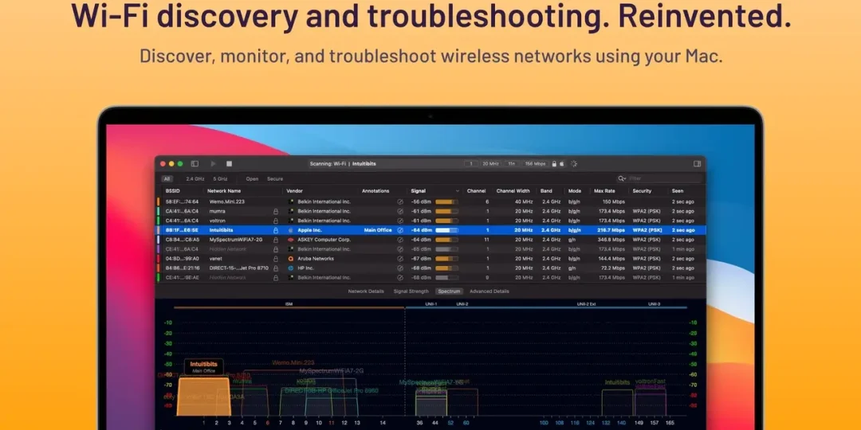Click the scanning activity spinner icon
The width and height of the screenshot is (861, 430).
574,164
